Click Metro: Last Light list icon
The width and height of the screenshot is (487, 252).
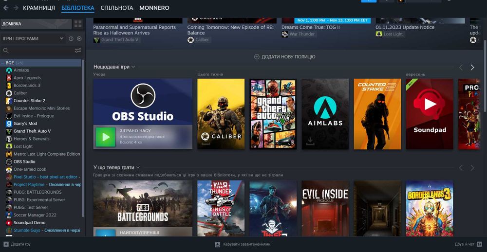point(9,154)
